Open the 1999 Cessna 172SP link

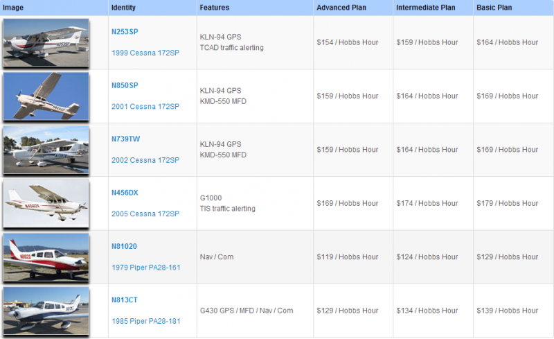[x=145, y=53]
